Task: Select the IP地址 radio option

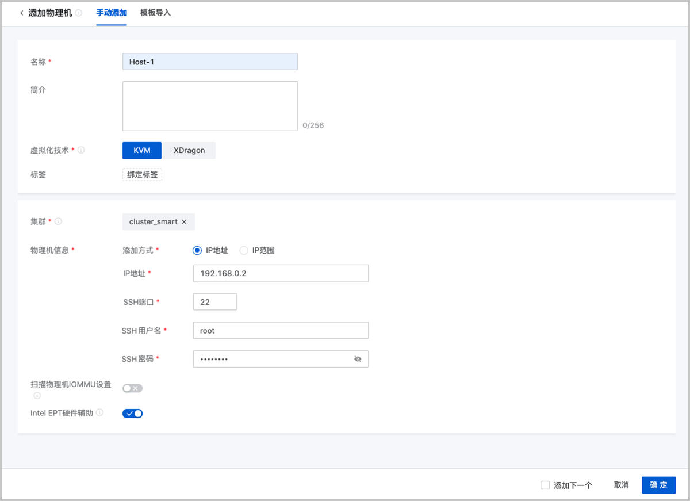Action: coord(197,250)
